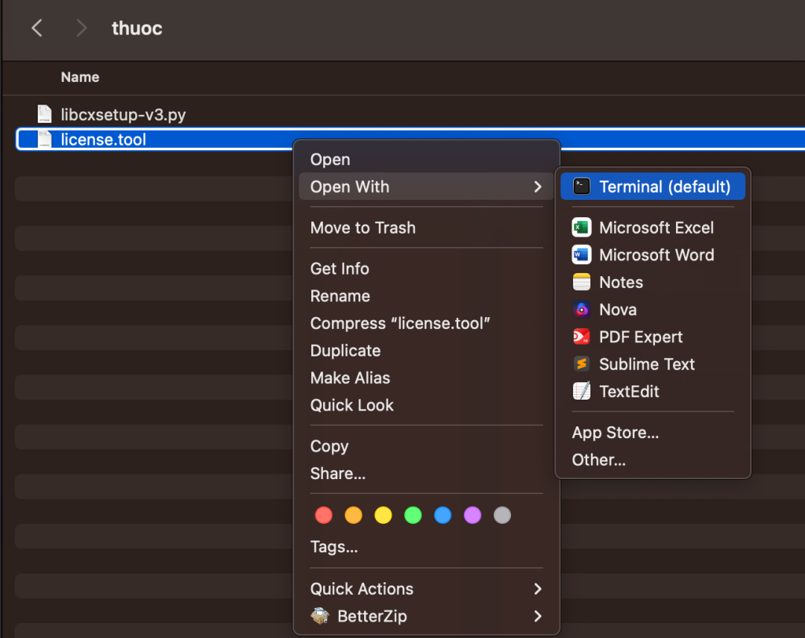Apply the red color tag
The image size is (805, 638).
[x=323, y=515]
